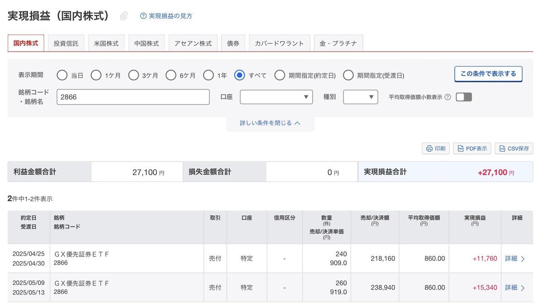Click the printer icon for 印刷
Screen dimensions: 543x308
(428, 148)
